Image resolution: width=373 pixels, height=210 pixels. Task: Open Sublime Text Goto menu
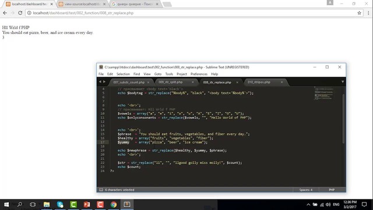pyautogui.click(x=158, y=74)
